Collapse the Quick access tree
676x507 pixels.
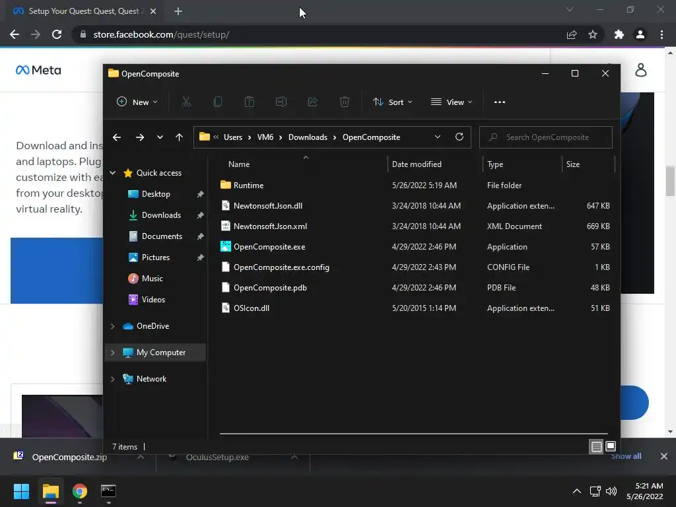point(112,173)
